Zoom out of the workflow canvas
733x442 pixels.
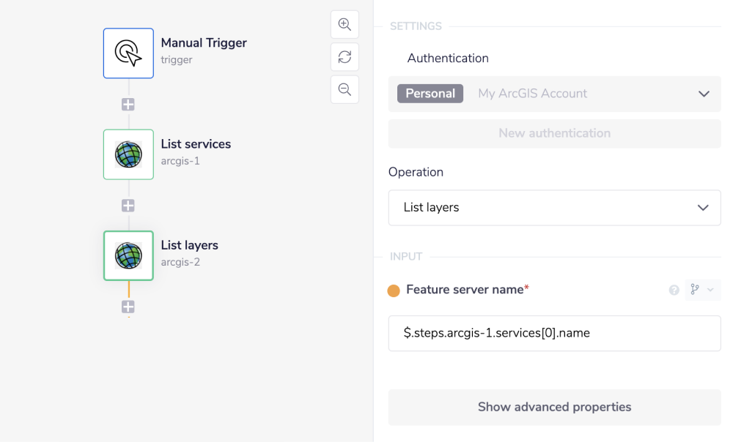[x=345, y=89]
